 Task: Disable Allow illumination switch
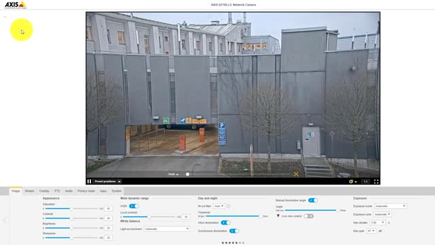[226, 223]
